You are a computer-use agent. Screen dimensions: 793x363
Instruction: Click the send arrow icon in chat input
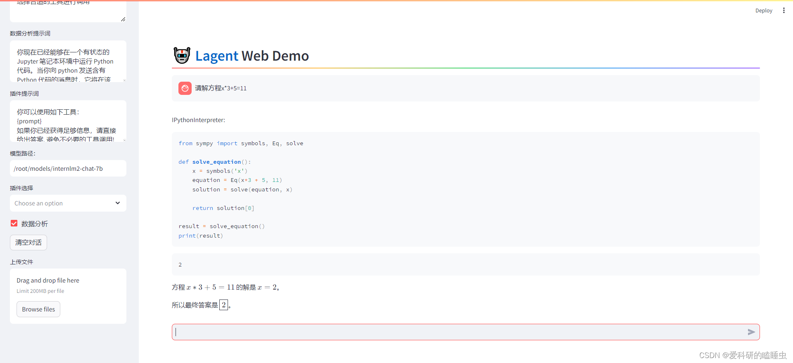click(x=751, y=332)
